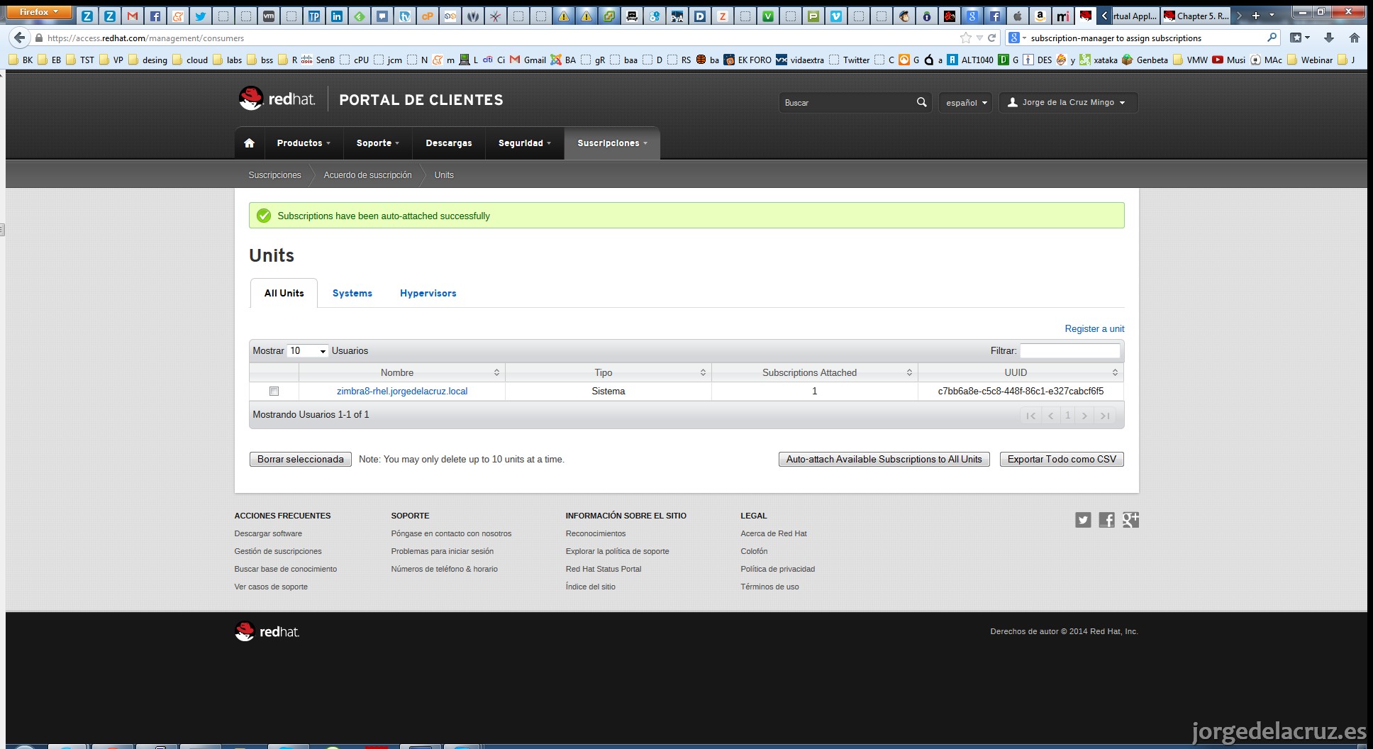Sort the table by the Nombre column
1373x749 pixels.
[401, 372]
